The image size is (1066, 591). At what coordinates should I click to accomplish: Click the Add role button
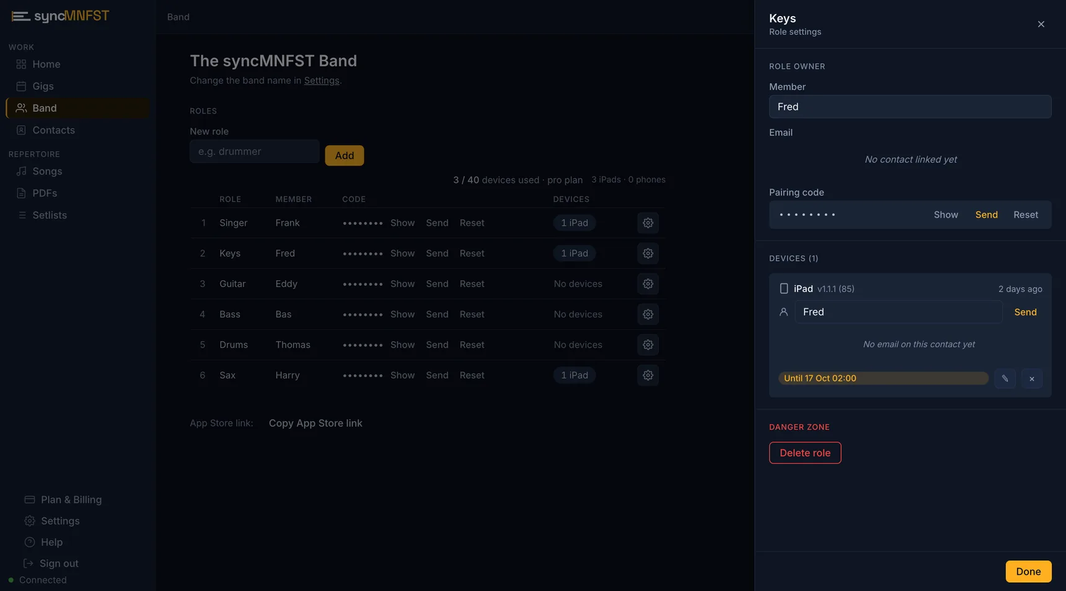(345, 156)
